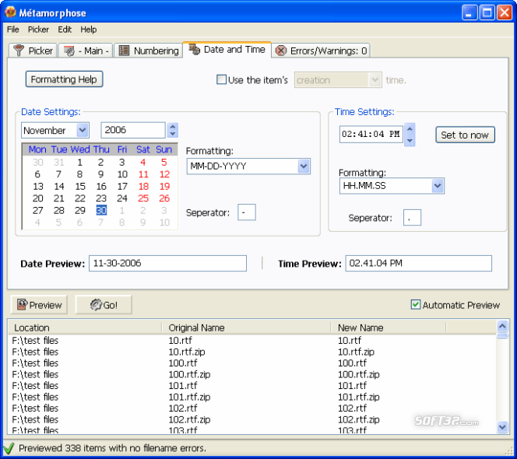Click the Errors/Warnings red X icon
This screenshot has width=517, height=459.
pos(281,51)
